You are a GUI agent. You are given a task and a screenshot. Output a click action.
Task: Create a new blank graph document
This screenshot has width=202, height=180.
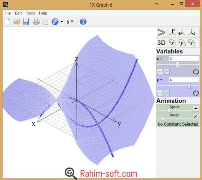(7, 21)
